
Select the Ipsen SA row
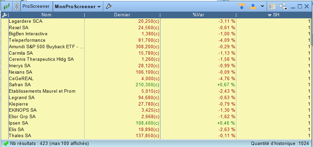[156, 123]
